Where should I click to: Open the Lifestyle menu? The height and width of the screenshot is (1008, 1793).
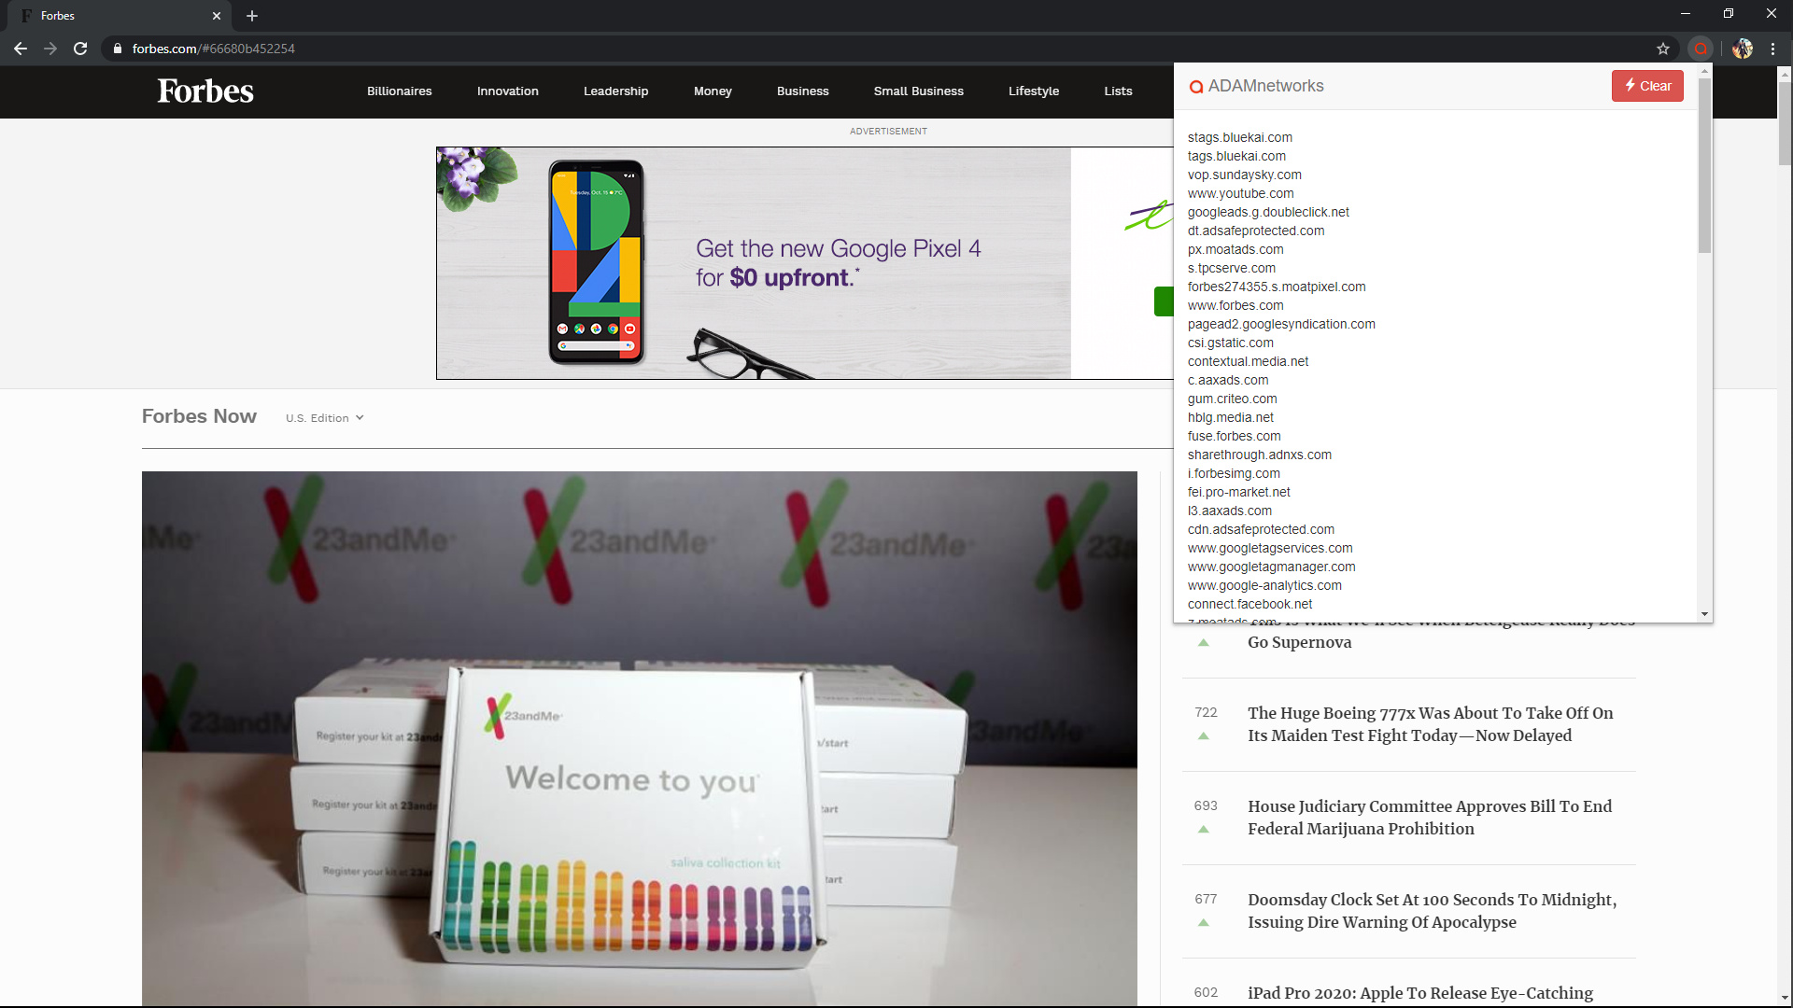1034,91
